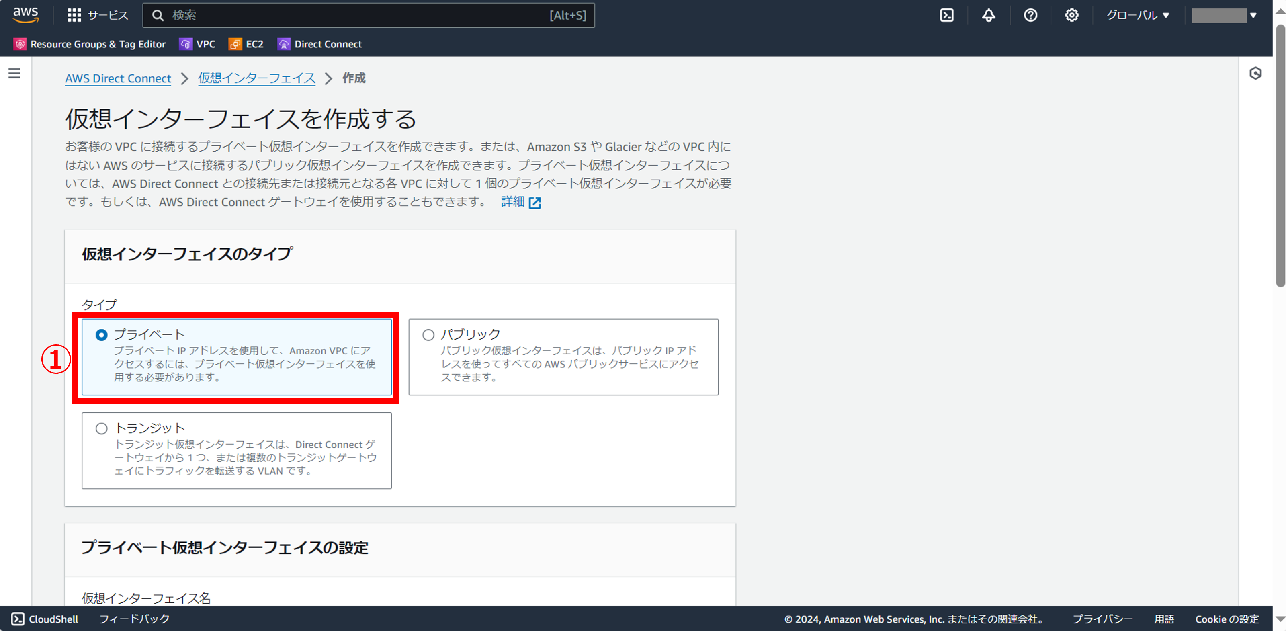The height and width of the screenshot is (631, 1286).
Task: Open the サービス grid menu
Action: pos(98,16)
